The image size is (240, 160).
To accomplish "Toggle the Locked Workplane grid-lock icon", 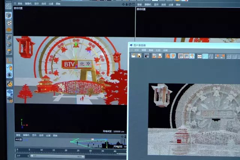I will [10, 93].
